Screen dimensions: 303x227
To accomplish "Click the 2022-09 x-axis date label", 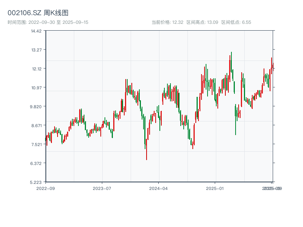I will (x=45, y=188).
